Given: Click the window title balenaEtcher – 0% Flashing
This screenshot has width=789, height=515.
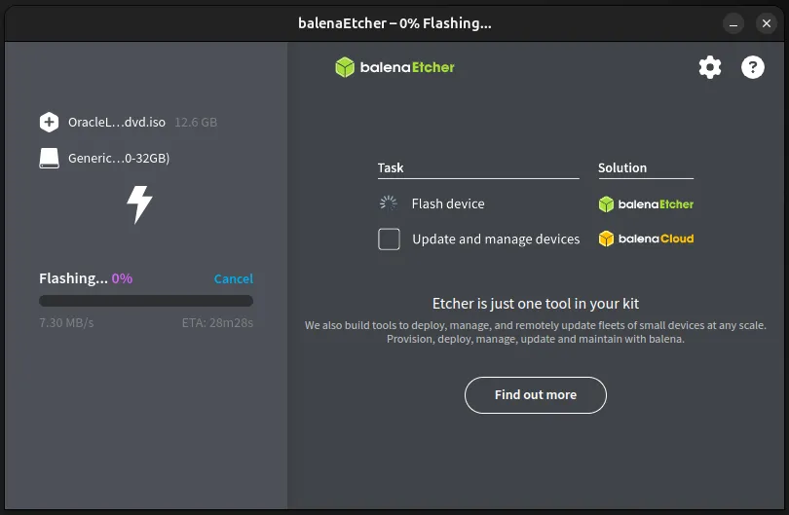Looking at the screenshot, I should tap(394, 23).
